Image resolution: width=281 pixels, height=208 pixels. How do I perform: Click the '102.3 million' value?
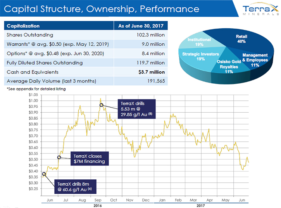pyautogui.click(x=151, y=35)
